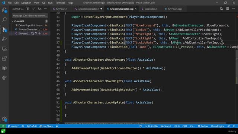Open the Search view in activity bar
The width and height of the screenshot is (238, 134).
4,19
